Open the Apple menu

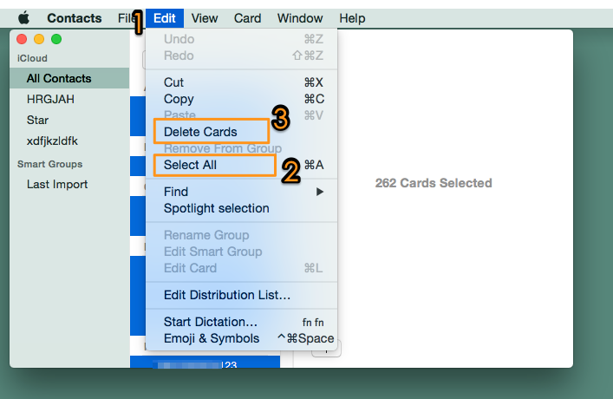(24, 18)
